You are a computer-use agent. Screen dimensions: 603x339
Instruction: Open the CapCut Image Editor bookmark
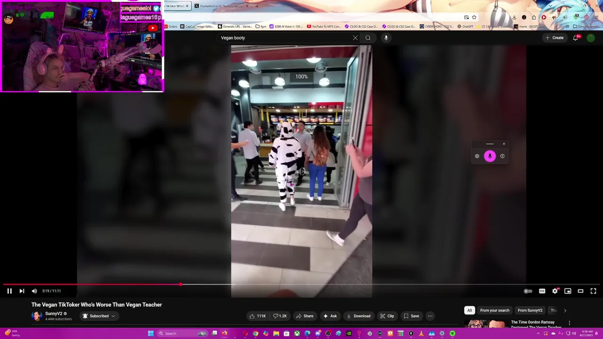pyautogui.click(x=197, y=26)
